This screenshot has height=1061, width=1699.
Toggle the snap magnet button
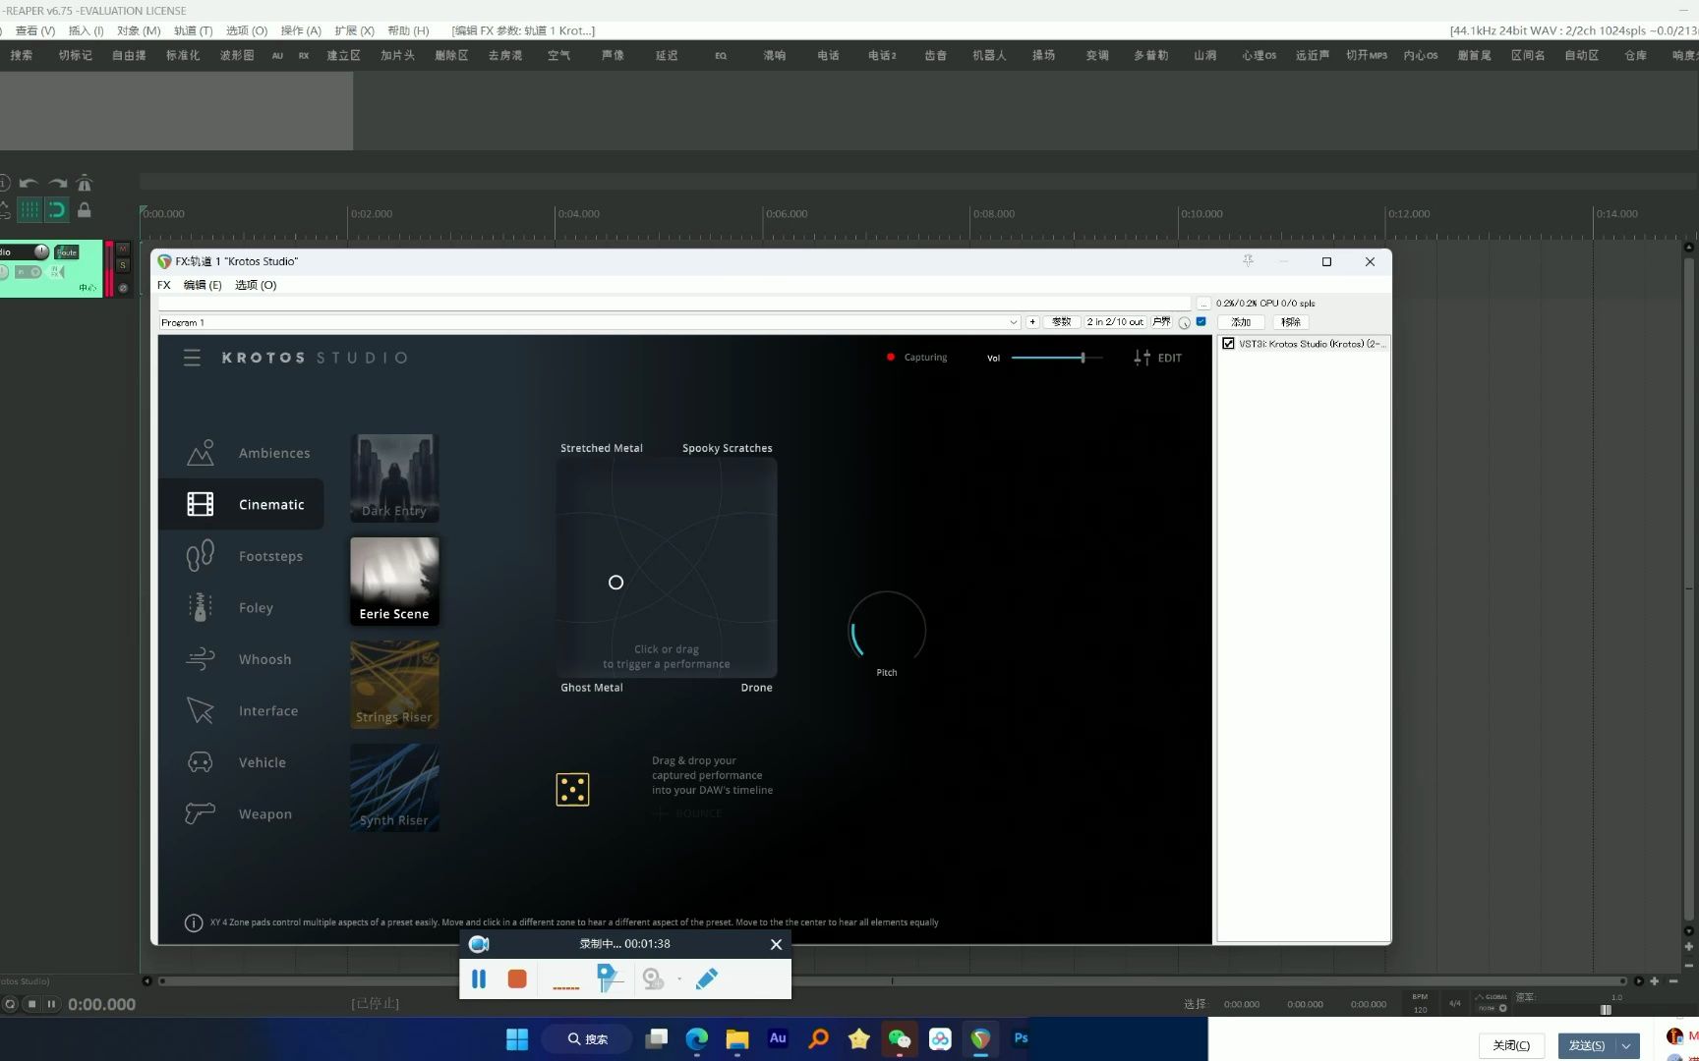click(57, 209)
